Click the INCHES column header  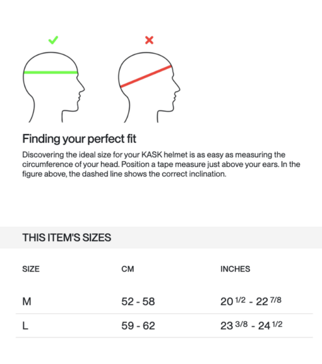coord(236,269)
